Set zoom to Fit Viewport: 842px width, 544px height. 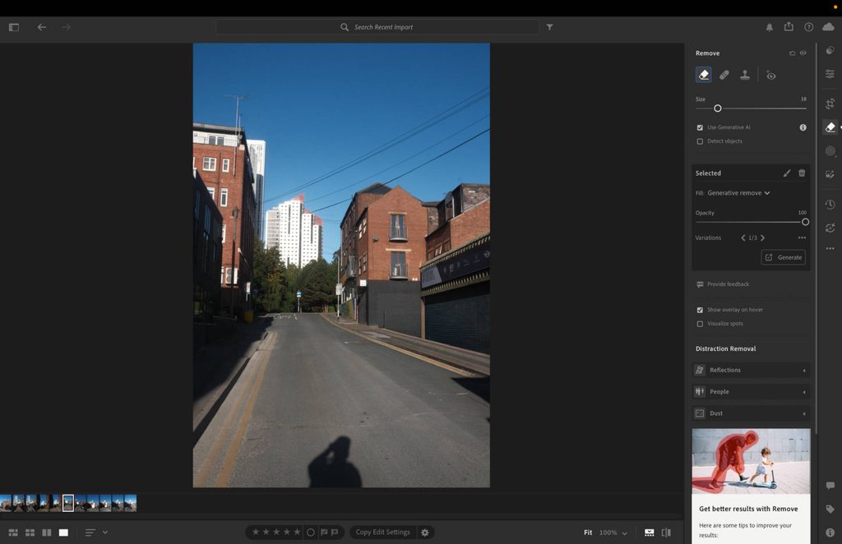588,532
